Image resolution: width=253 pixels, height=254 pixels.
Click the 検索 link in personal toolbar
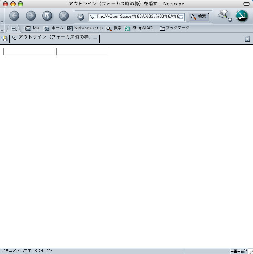114,28
